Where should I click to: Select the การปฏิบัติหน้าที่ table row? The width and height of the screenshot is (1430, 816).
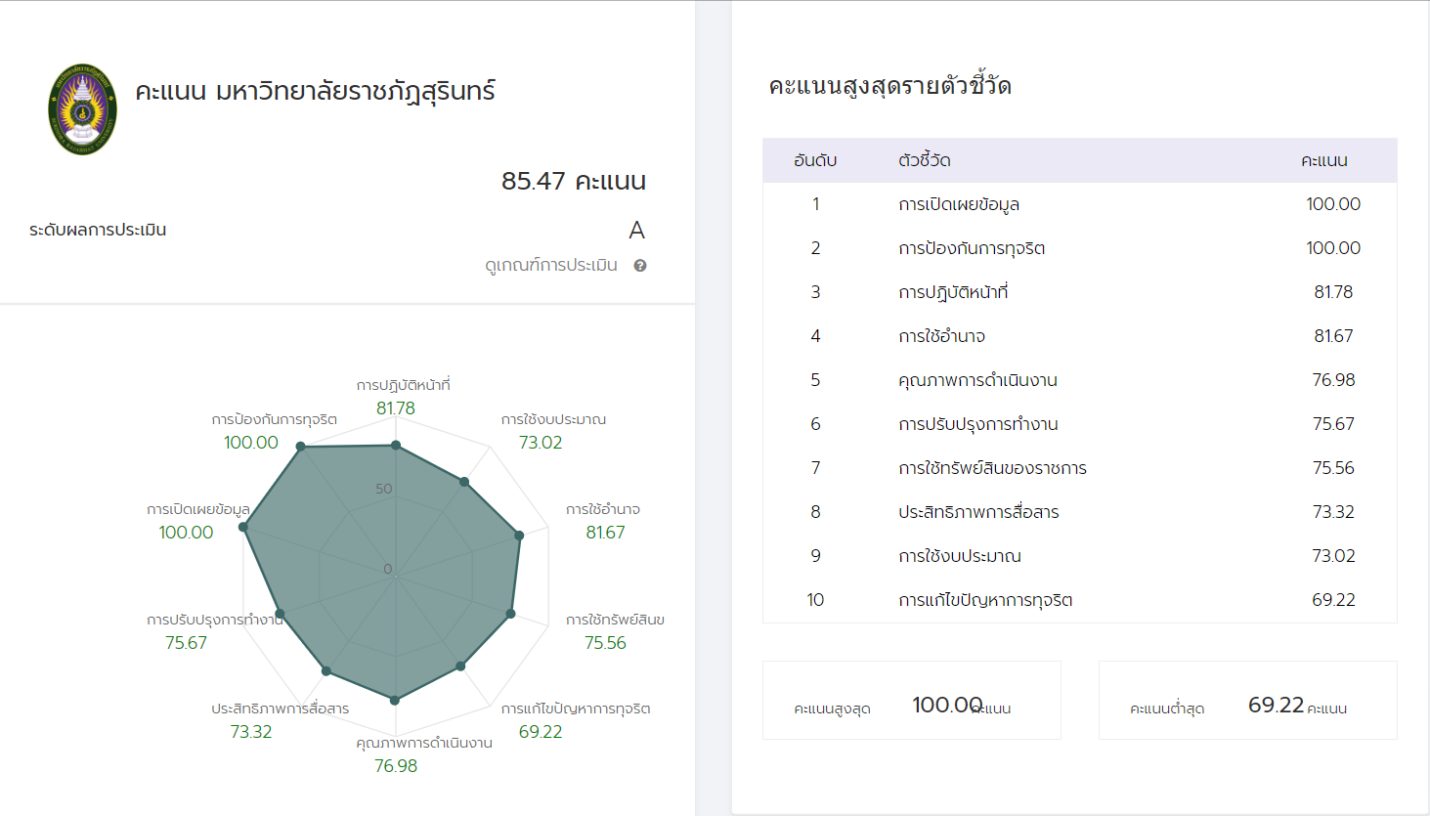coord(1080,292)
